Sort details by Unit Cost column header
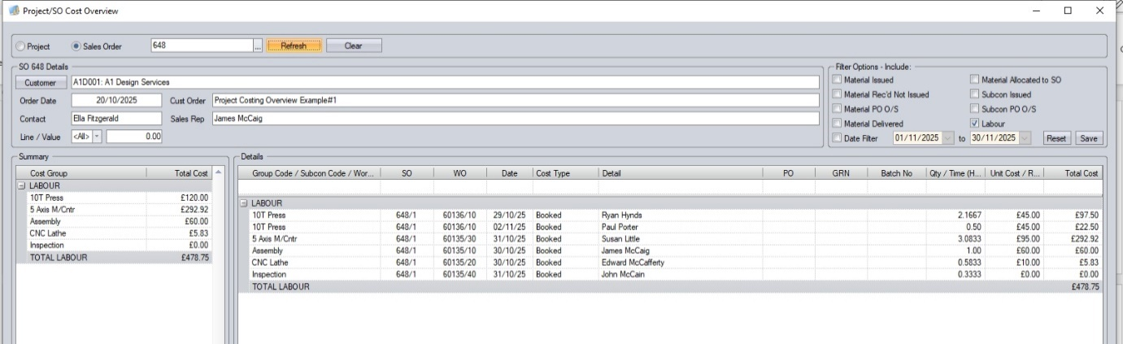 tap(1015, 173)
